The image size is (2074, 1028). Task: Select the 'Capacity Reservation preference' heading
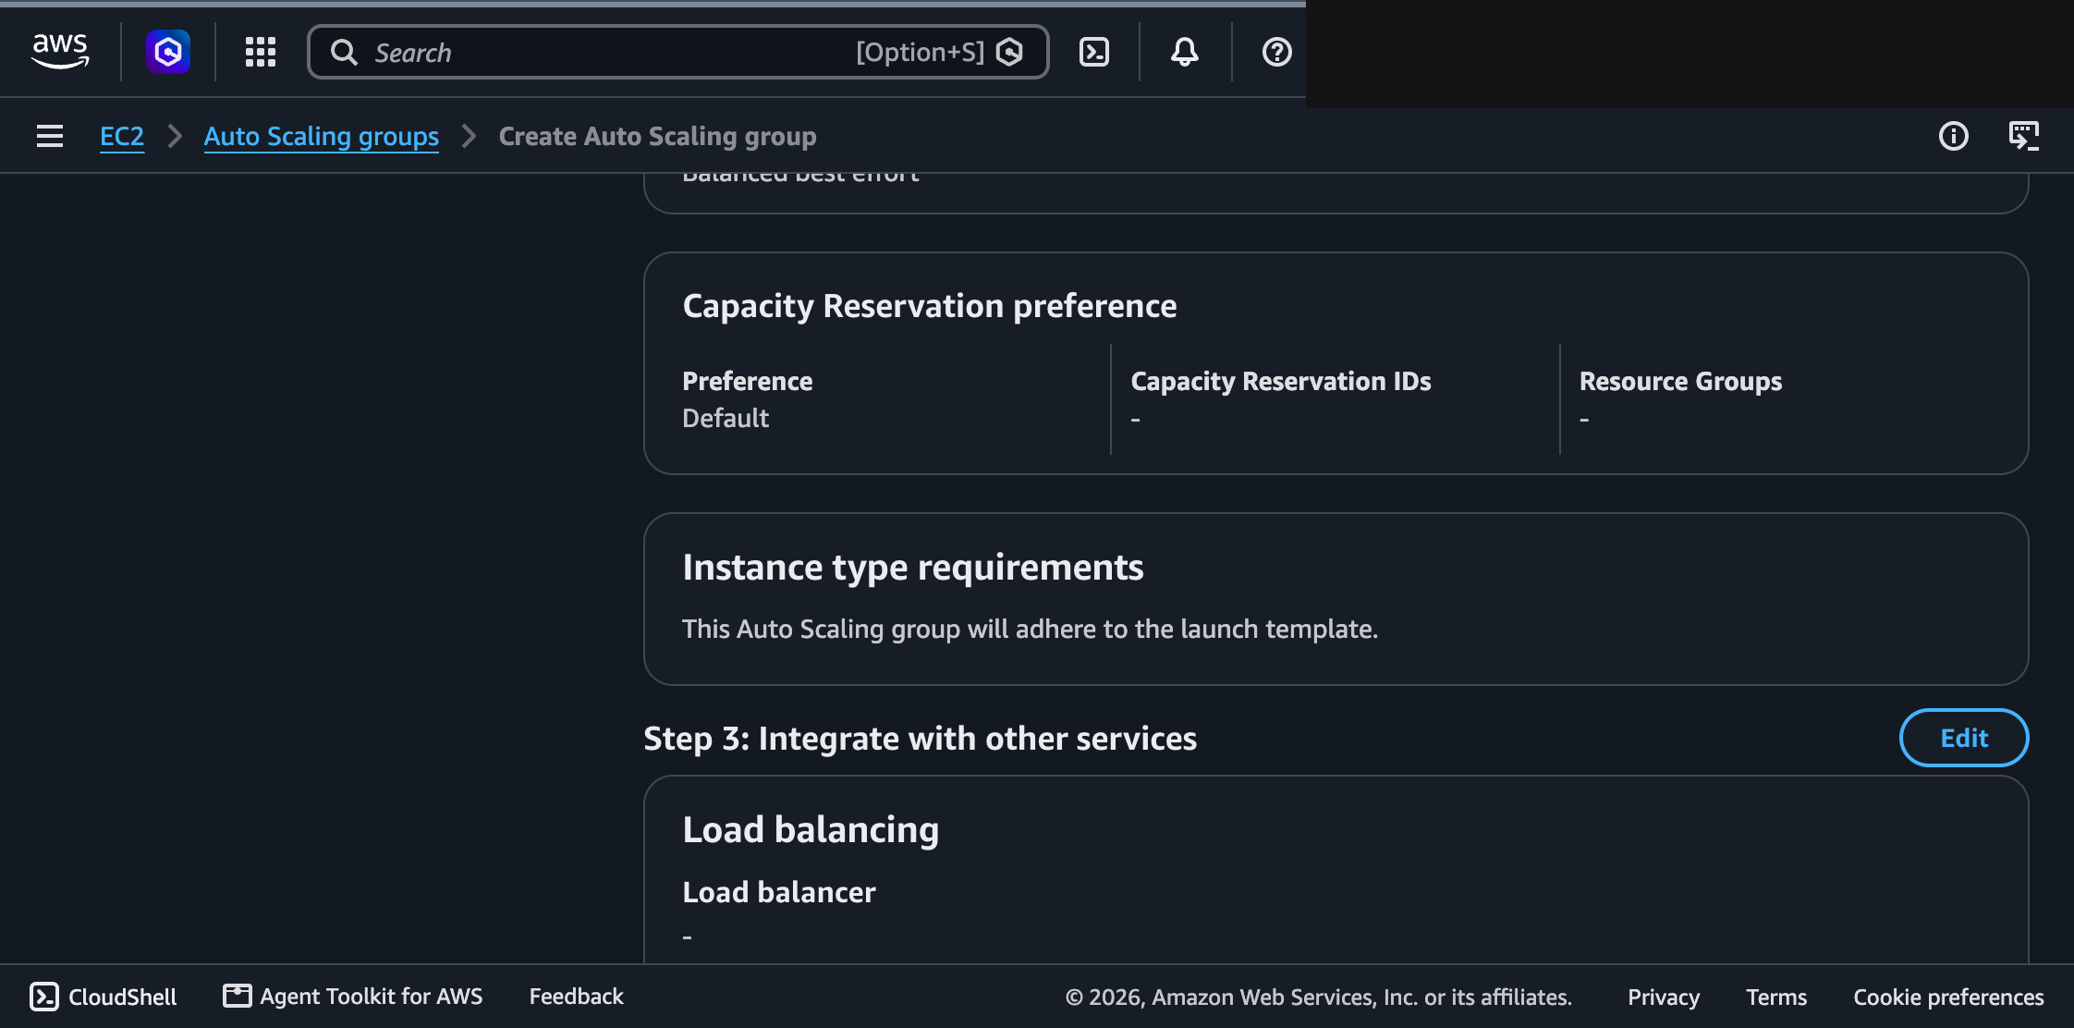point(930,305)
